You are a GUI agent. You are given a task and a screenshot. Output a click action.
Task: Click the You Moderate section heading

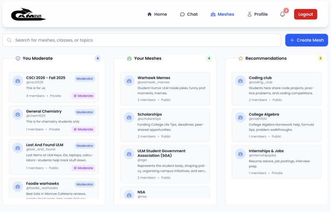(x=37, y=58)
